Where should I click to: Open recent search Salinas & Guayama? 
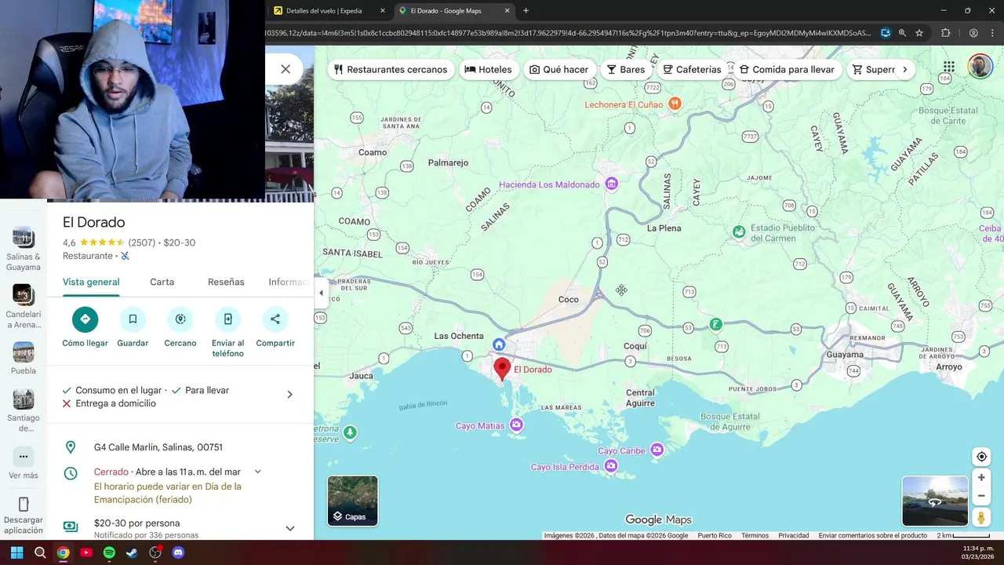pos(24,249)
